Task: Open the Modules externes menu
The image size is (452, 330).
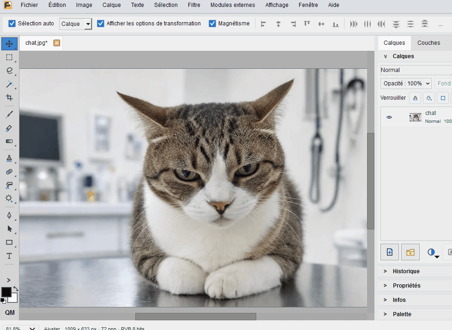Action: pos(233,5)
